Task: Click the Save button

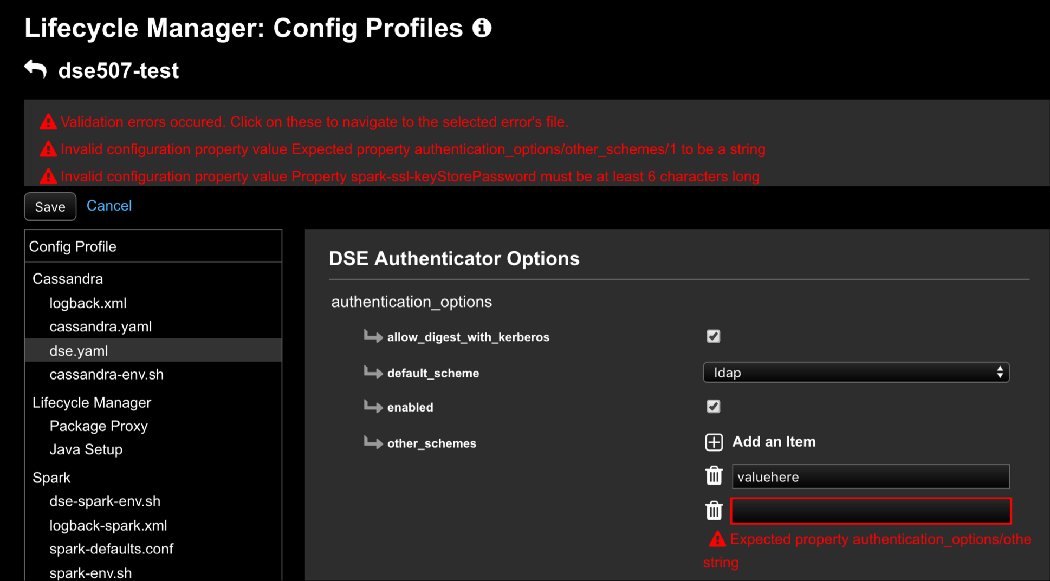Action: coord(50,206)
